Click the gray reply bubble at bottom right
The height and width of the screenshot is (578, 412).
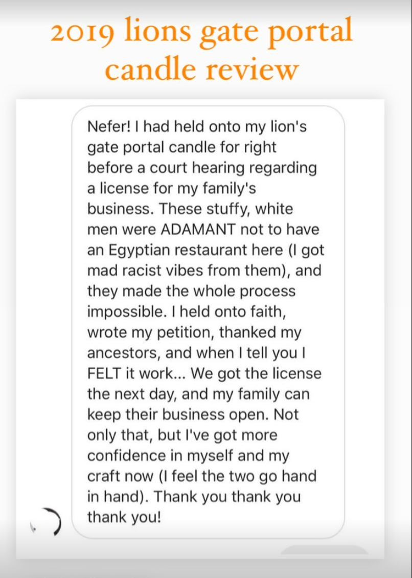(x=324, y=550)
